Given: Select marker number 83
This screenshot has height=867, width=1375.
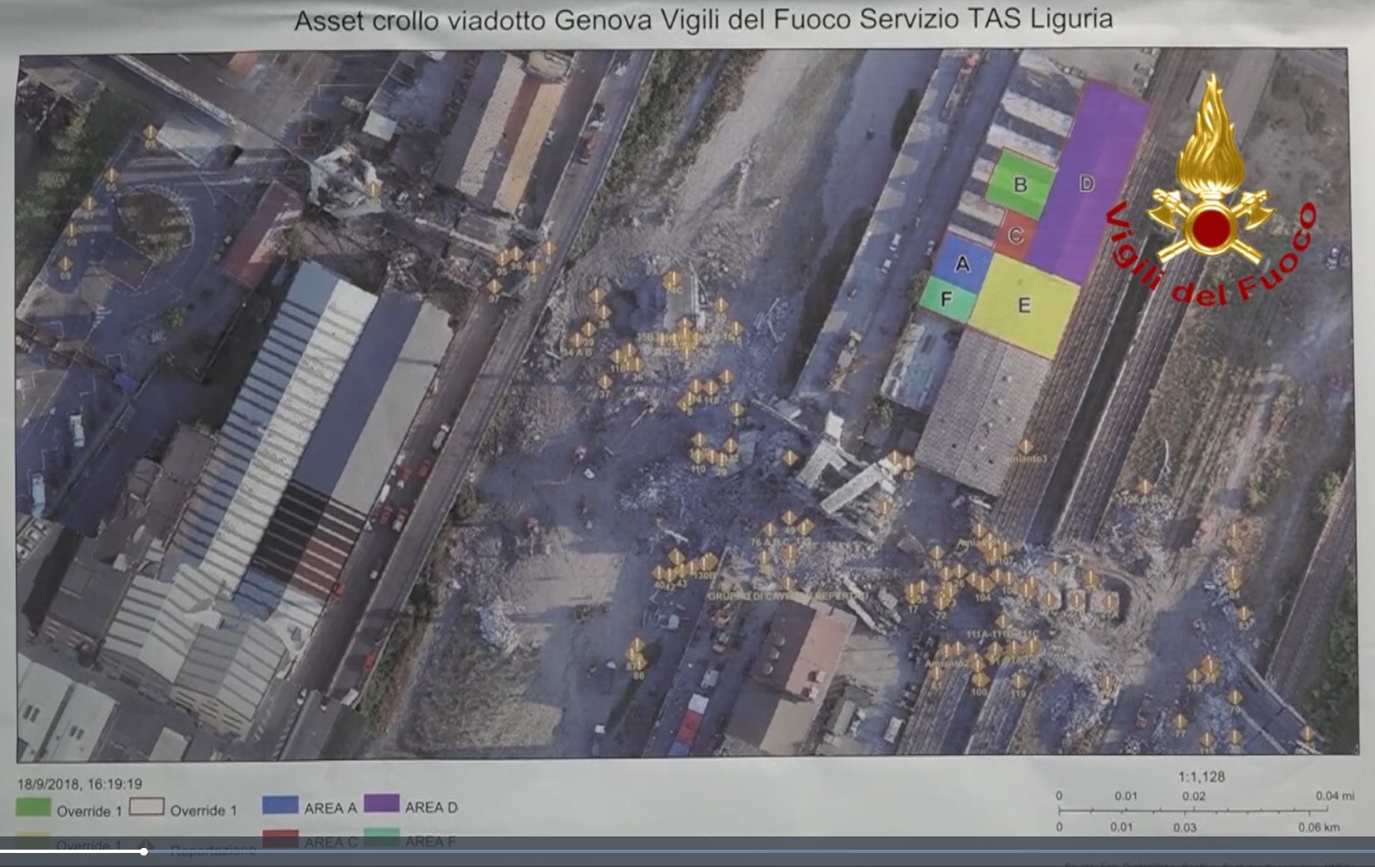Looking at the screenshot, I should pyautogui.click(x=1243, y=614).
